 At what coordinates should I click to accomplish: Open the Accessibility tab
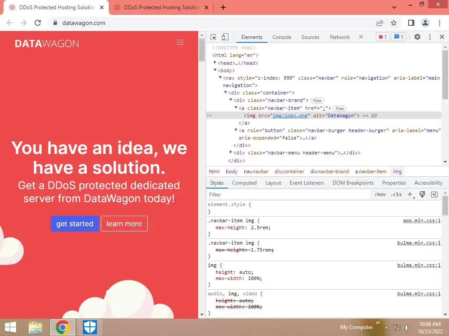[428, 183]
